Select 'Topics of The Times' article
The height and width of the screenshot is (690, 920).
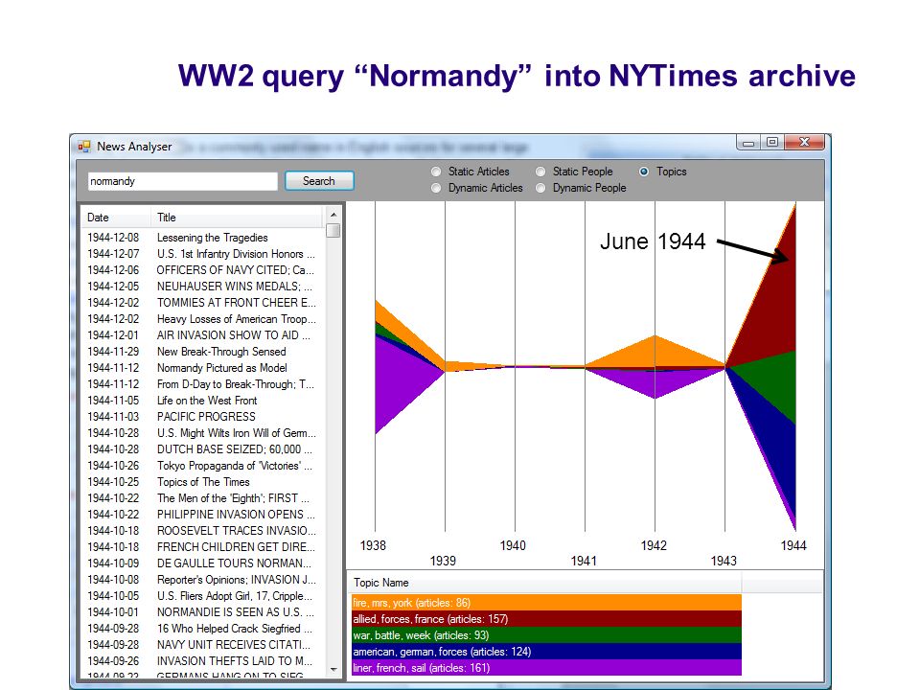(x=202, y=482)
